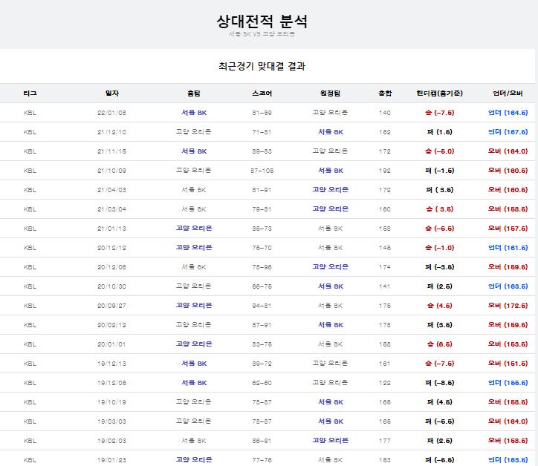Click the date cell 21/04/03

coord(112,190)
